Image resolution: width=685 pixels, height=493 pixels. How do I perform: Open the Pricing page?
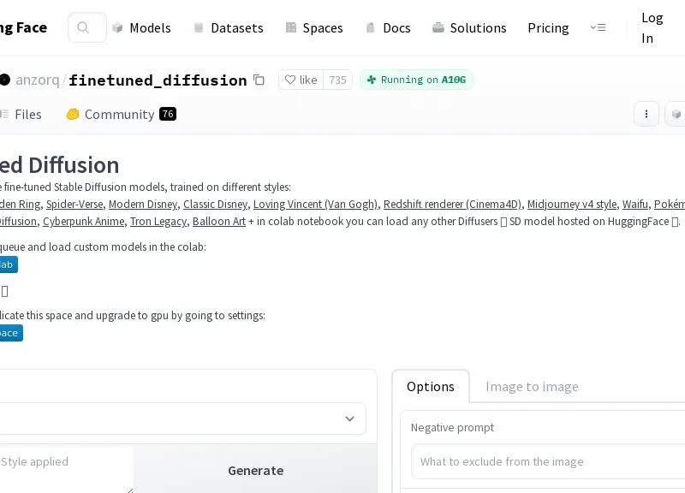point(548,28)
